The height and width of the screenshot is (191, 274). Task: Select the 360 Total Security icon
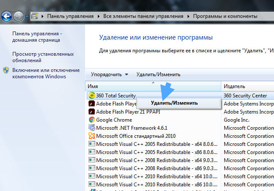coord(92,95)
